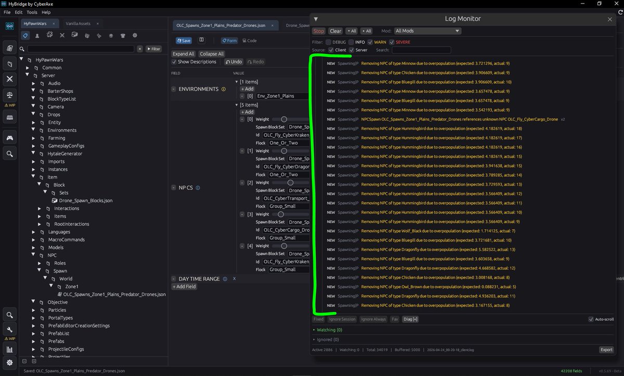
Task: Adjust the Weight slider for NPC item [4]
Action: point(290,246)
